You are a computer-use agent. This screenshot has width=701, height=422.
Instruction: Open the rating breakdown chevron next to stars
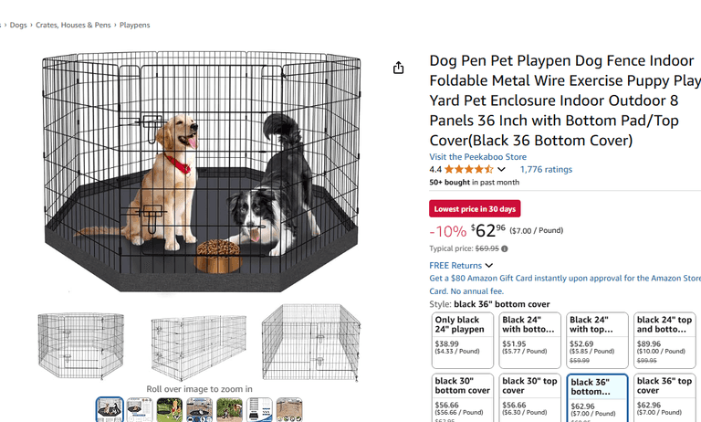tap(501, 169)
